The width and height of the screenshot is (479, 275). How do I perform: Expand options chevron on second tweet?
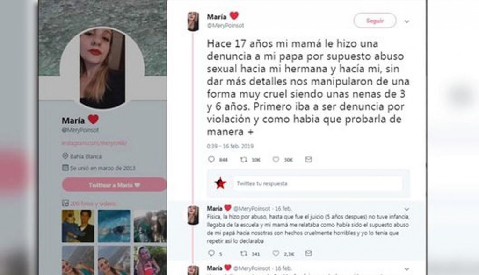click(406, 209)
